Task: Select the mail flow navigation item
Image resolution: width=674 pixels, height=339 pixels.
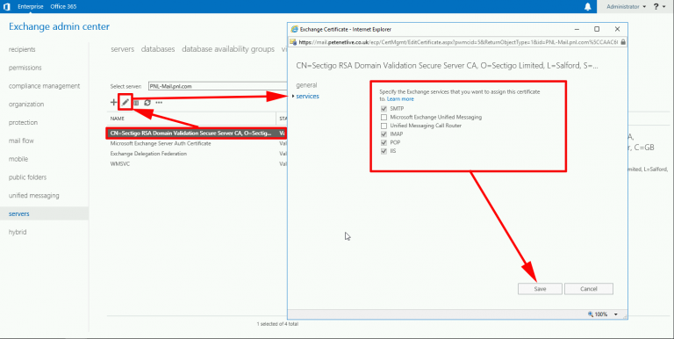Action: [21, 141]
